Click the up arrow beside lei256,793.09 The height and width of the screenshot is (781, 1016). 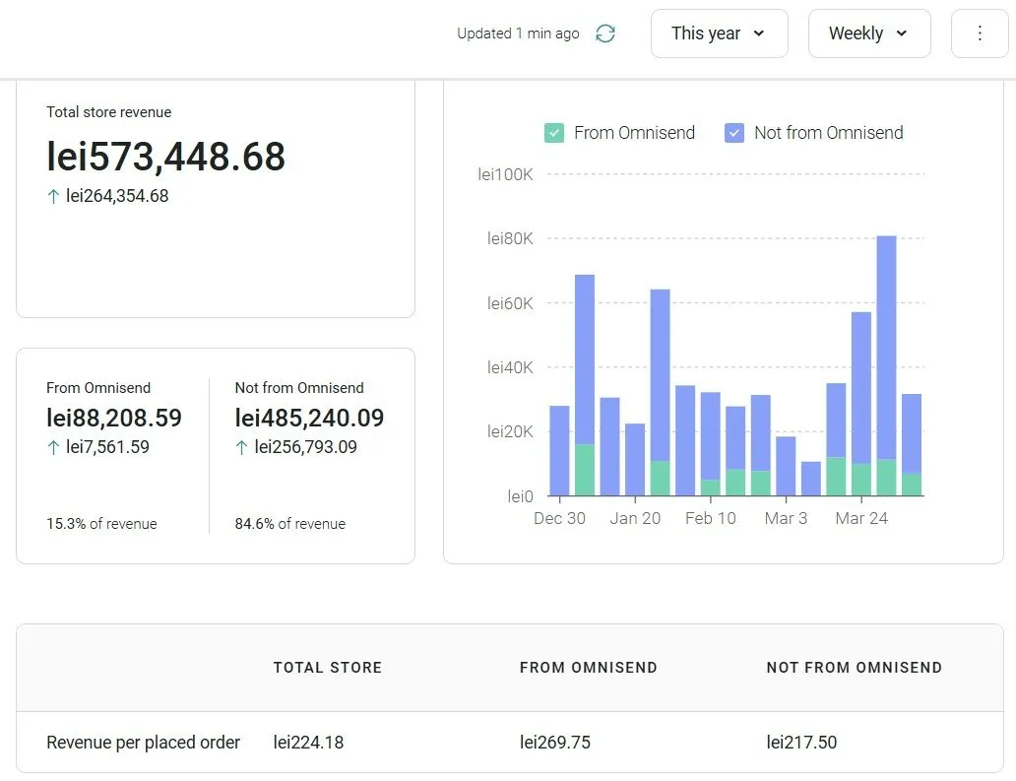coord(241,447)
